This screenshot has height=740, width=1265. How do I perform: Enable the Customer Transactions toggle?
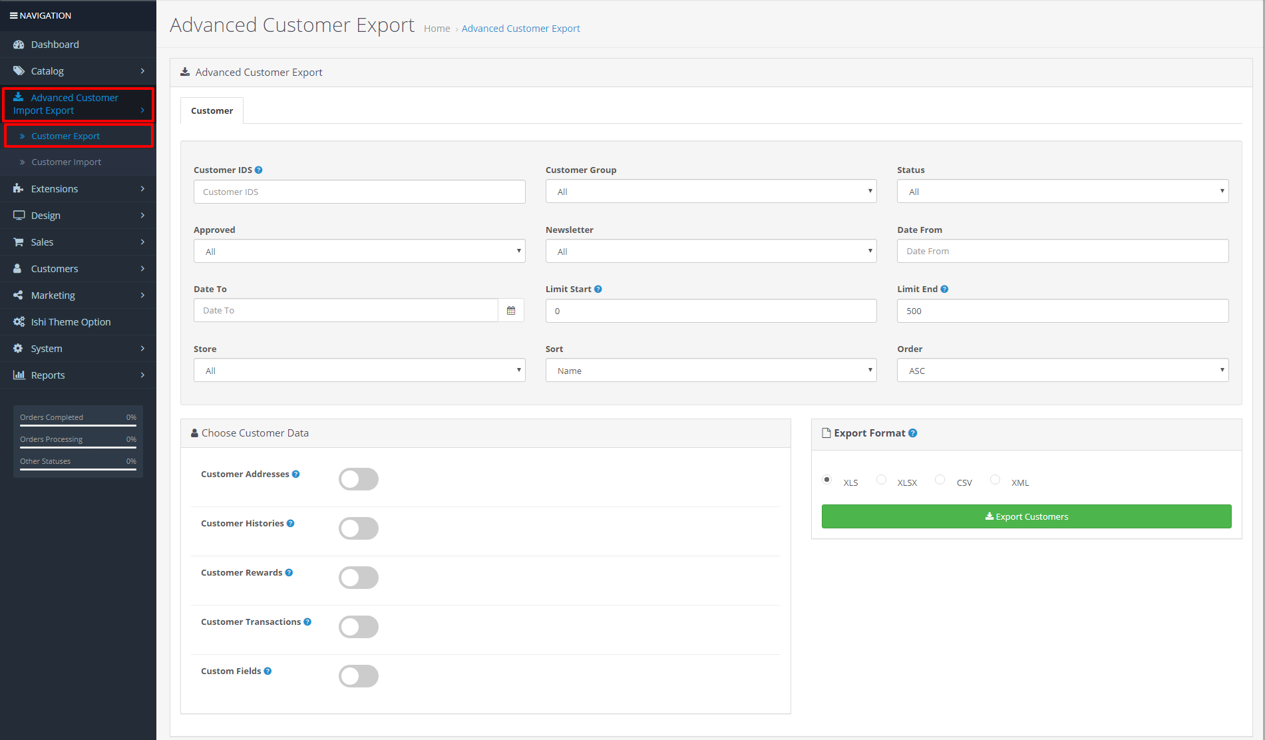click(x=359, y=627)
